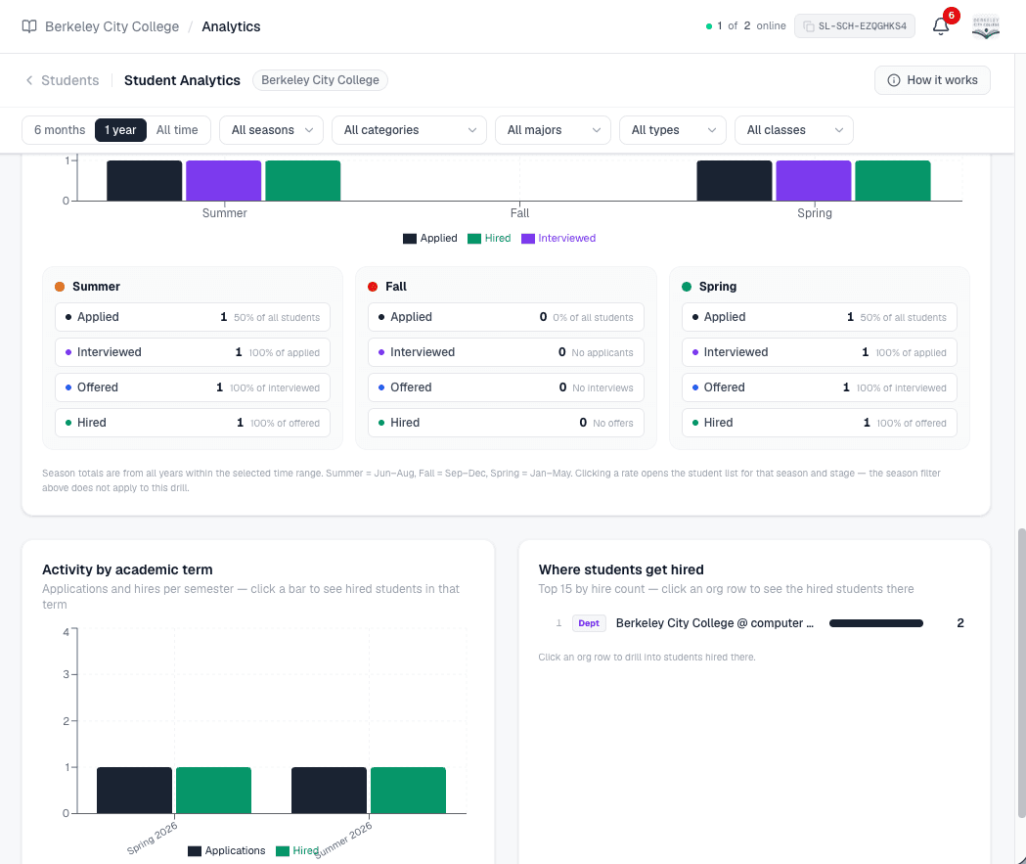Open Berkeley City College @ computer org row
This screenshot has width=1026, height=864.
[x=754, y=623]
